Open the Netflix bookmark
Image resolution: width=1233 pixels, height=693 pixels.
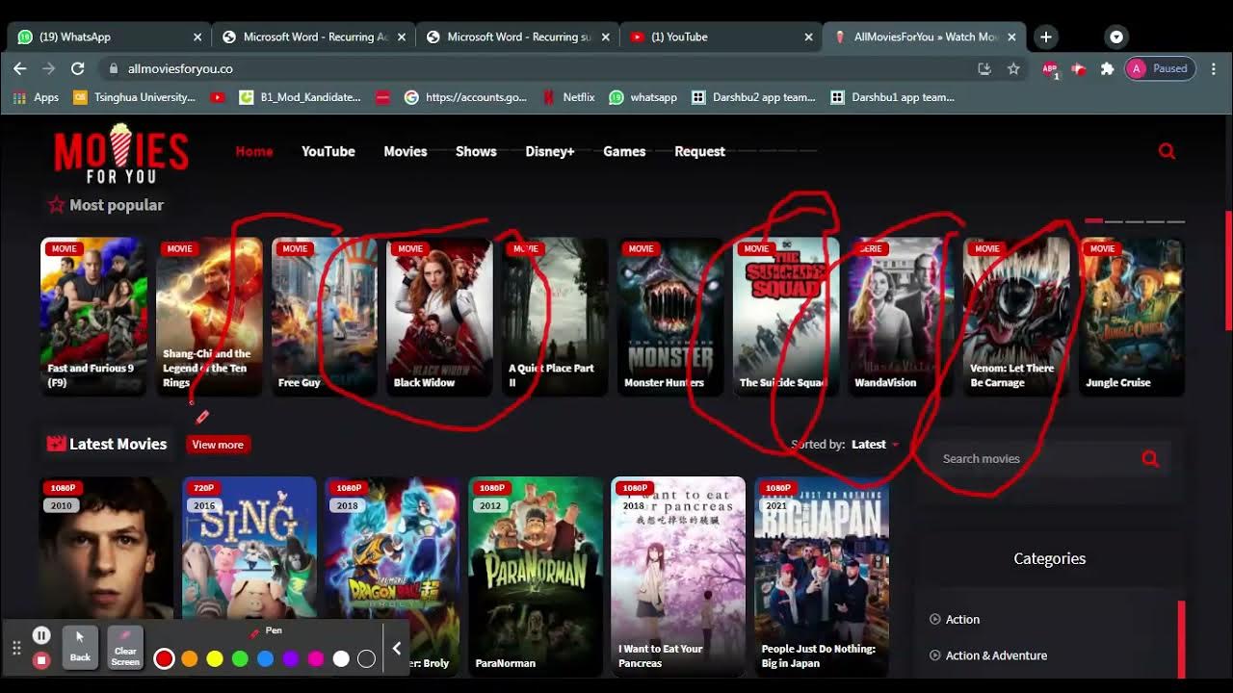tap(568, 97)
